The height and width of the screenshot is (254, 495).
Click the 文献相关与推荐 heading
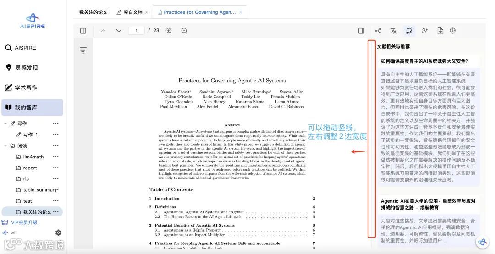(393, 46)
